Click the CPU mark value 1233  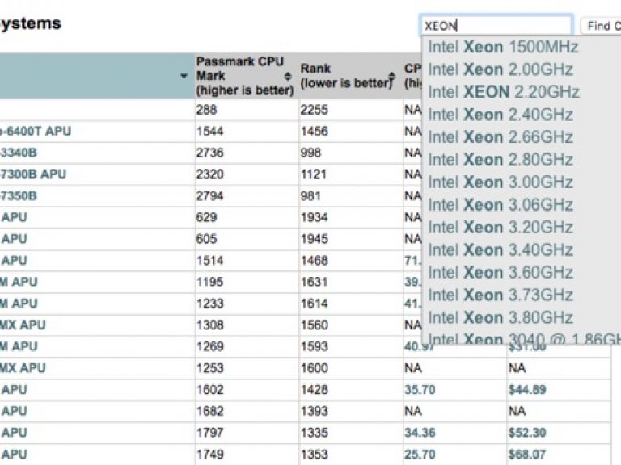pos(210,304)
